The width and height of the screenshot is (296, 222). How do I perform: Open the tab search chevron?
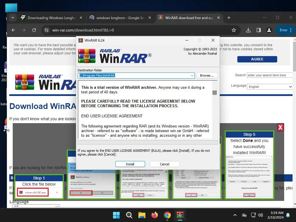tap(13, 18)
